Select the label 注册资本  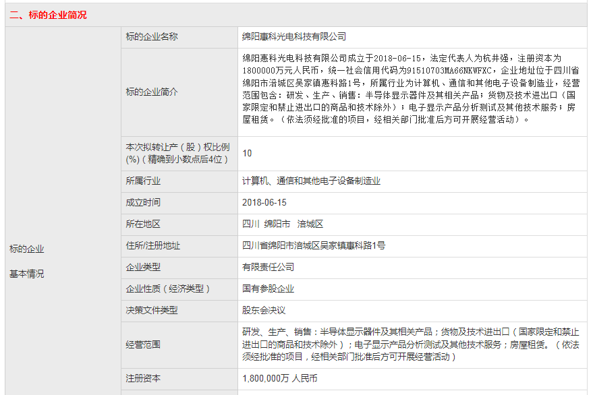pos(143,378)
